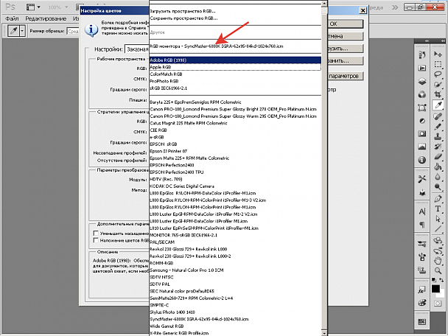This screenshot has width=448, height=336.
Task: Collapse the tools panel double-arrow
Action: 443,41
